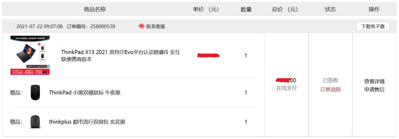Click ThinkPad 小黑双模鼠标 午夜黑 name
Viewport: 399px width, 139px height.
point(85,93)
